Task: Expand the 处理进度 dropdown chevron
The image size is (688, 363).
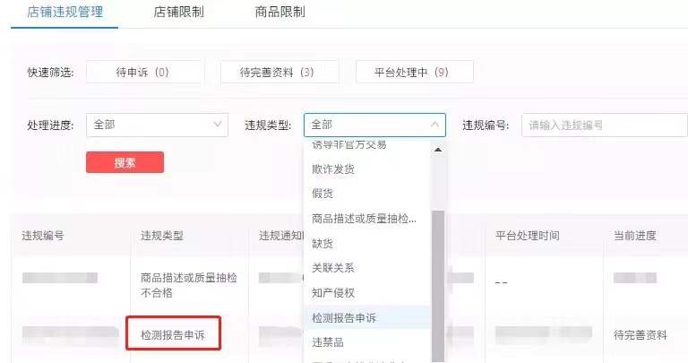Action: click(217, 125)
